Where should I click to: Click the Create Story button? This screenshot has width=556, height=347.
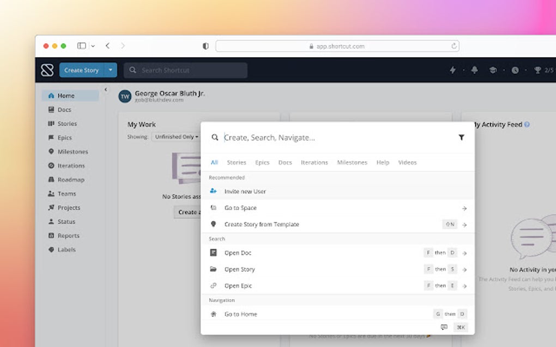click(82, 70)
